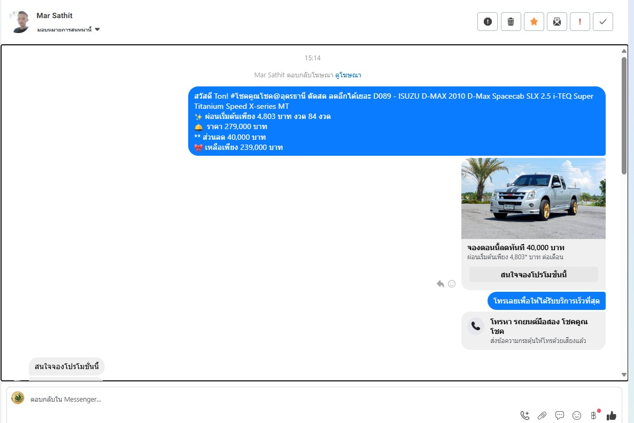
Task: Click scrollbar up arrow in chat
Action: tap(624, 51)
